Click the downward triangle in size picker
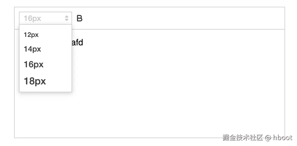This screenshot has width=297, height=146. click(x=67, y=20)
